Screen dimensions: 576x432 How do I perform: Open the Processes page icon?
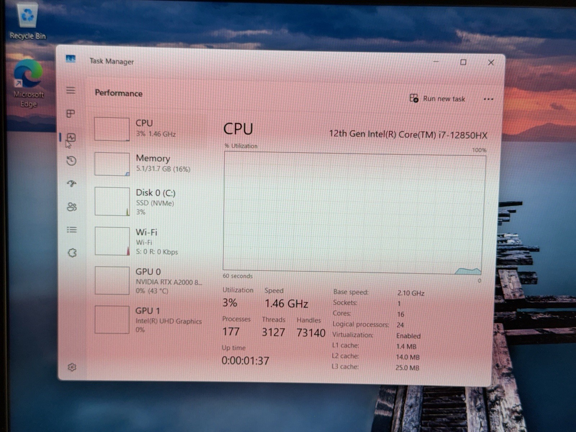pyautogui.click(x=71, y=114)
